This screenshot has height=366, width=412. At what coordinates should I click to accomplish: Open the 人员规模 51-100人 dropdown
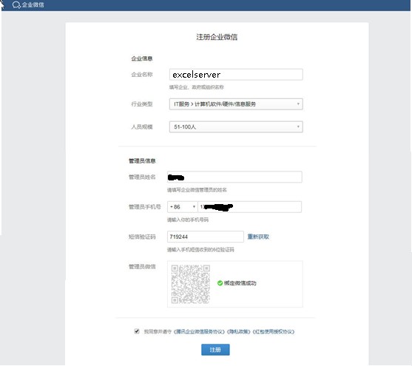click(x=236, y=127)
